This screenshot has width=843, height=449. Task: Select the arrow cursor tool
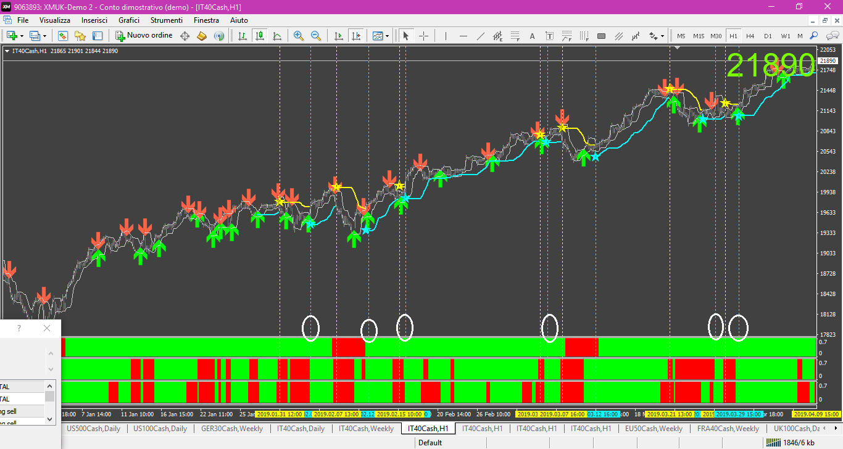[x=406, y=36]
